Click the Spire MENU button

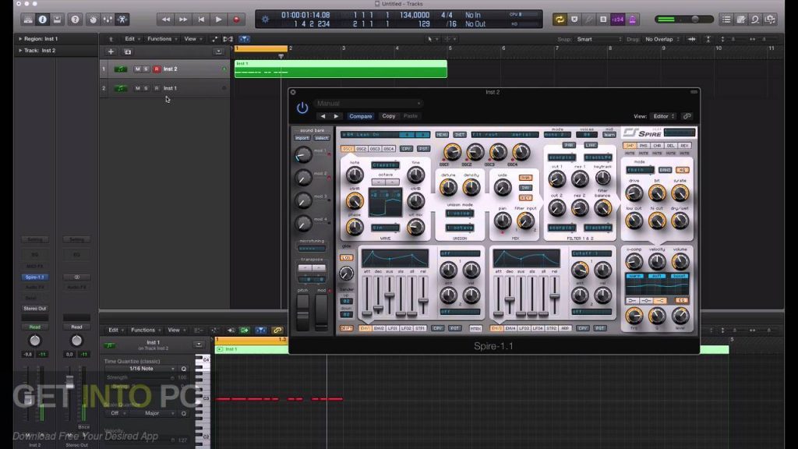[x=442, y=134]
